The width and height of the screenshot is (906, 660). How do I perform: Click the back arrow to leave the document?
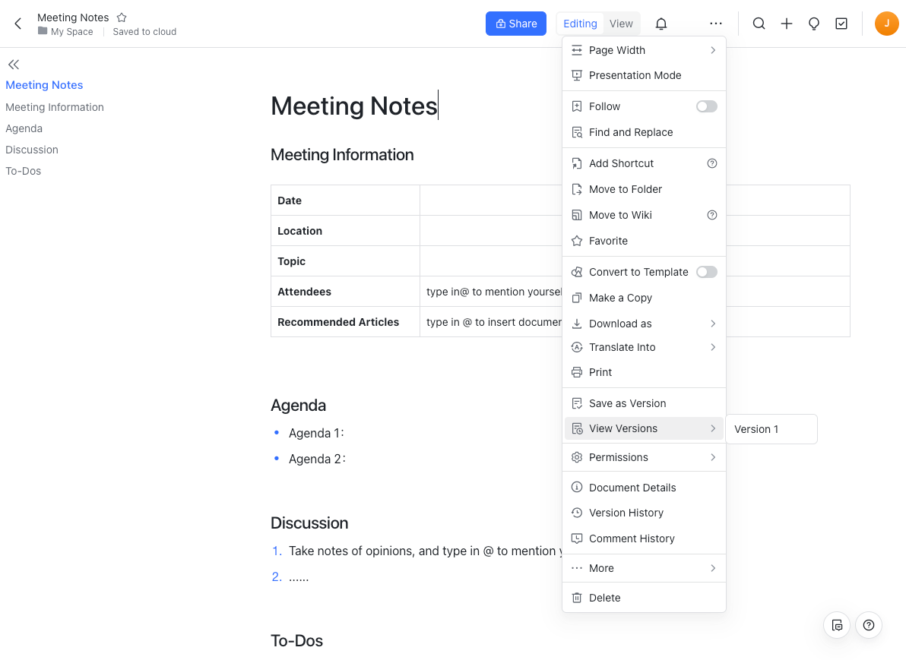pyautogui.click(x=17, y=24)
